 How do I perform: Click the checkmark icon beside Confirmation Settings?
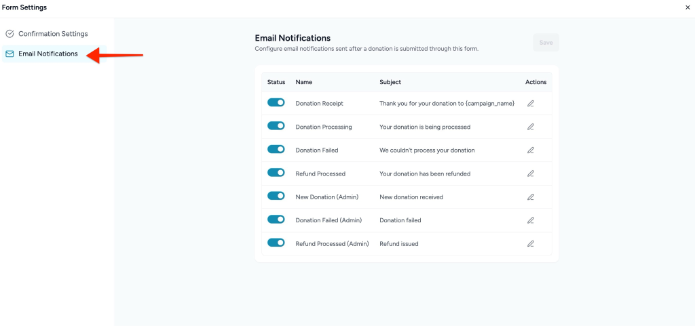(10, 34)
